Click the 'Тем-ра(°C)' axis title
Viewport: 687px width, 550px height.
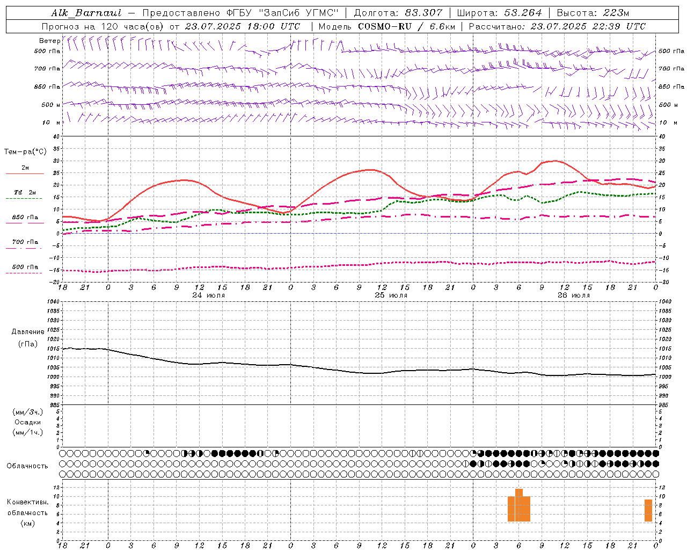25,152
